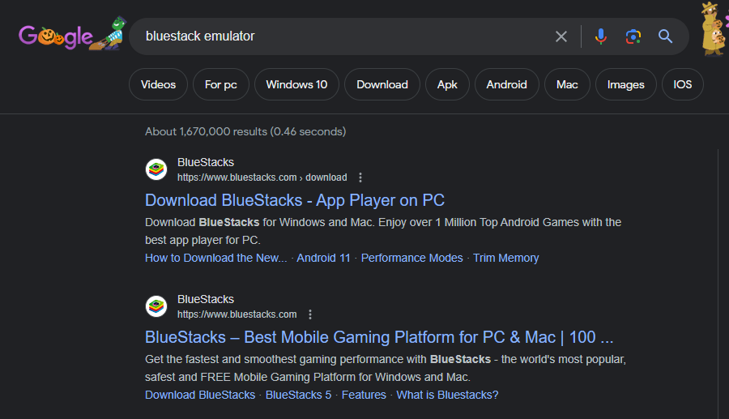This screenshot has height=419, width=729.
Task: Open the What is Bluestacks? sitelink
Action: [447, 395]
